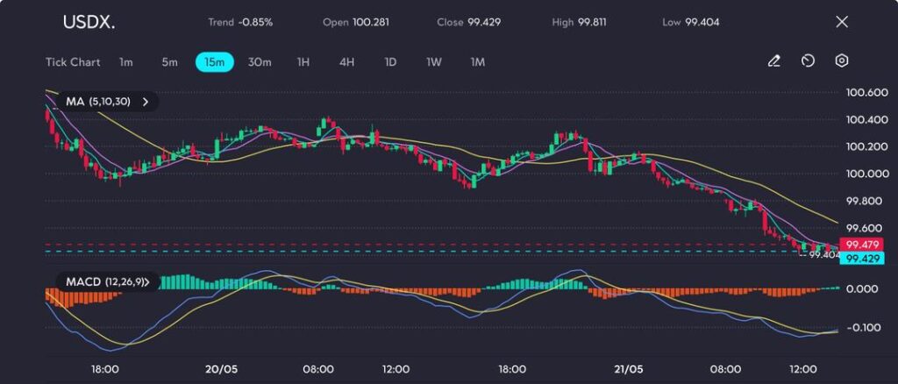Click the red 99.479 price label

(857, 244)
